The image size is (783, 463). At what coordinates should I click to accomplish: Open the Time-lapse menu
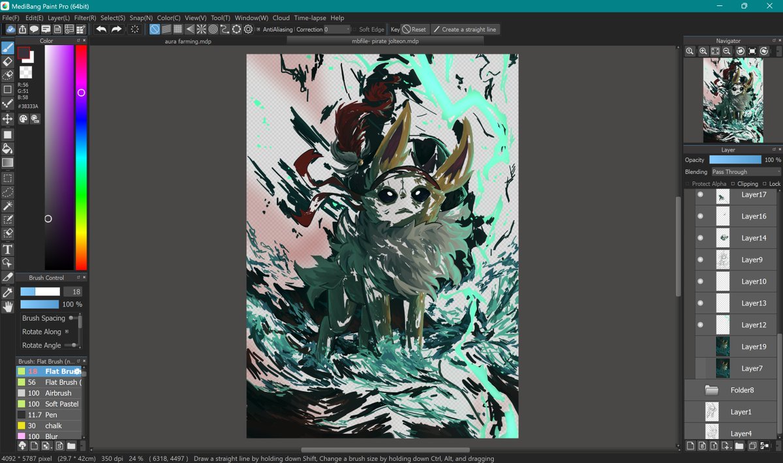tap(310, 18)
